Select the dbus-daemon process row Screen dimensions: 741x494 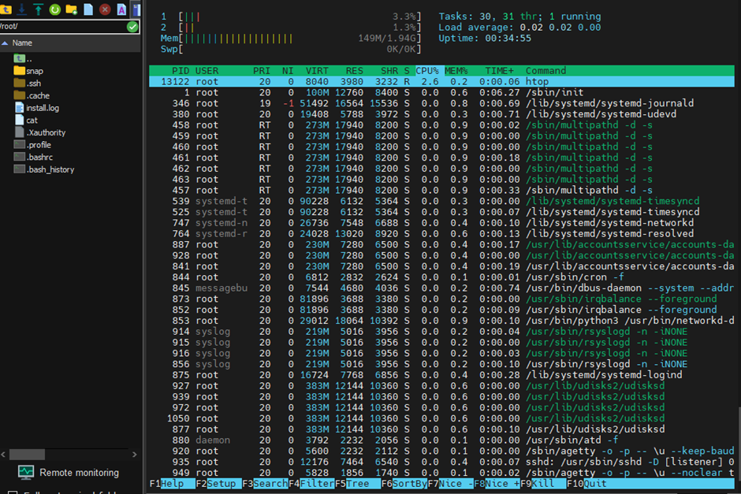(441, 288)
